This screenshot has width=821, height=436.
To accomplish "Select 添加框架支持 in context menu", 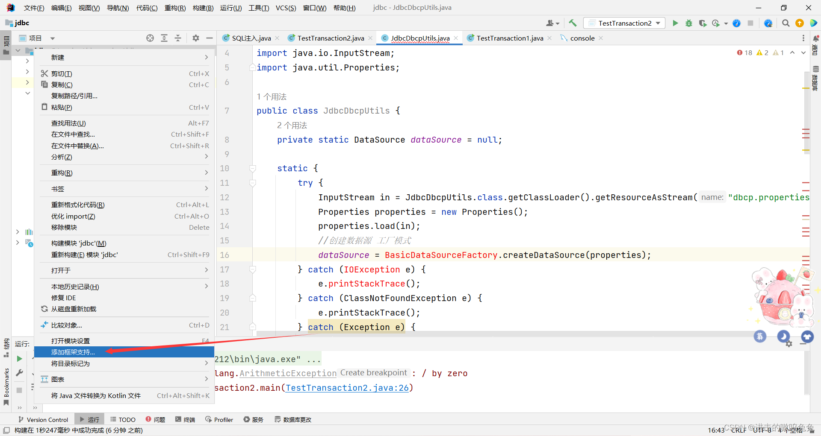I will tap(124, 352).
